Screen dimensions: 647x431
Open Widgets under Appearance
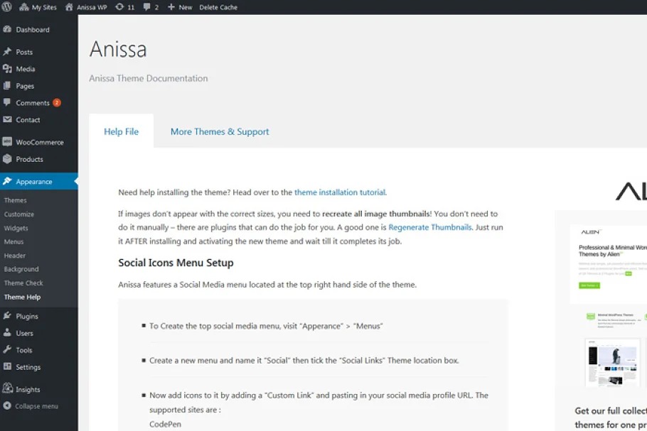tap(16, 228)
